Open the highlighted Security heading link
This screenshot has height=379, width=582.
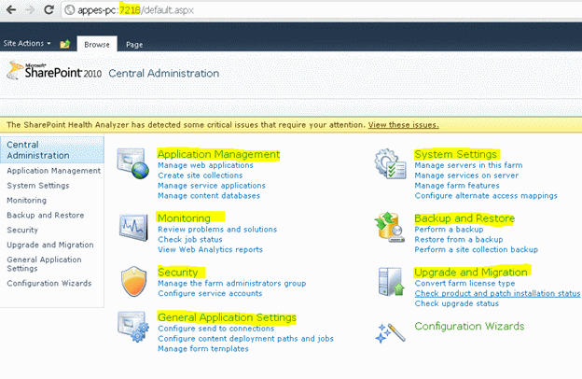pyautogui.click(x=178, y=272)
